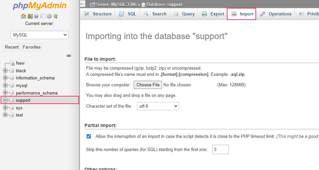
Task: Expand the mysql database tree node
Action: click(5, 85)
